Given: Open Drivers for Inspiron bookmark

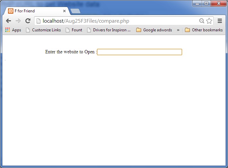Looking at the screenshot, I should pos(109,30).
